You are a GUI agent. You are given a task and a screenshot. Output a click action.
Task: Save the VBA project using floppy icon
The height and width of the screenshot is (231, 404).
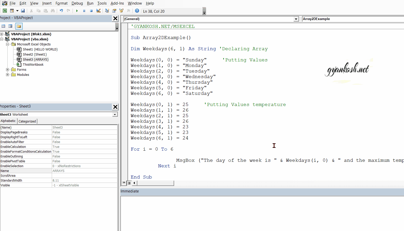[x=23, y=11]
